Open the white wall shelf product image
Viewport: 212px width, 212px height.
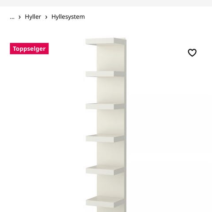106,125
